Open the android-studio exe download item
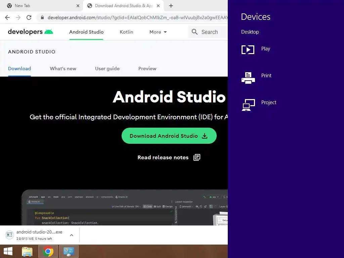The width and height of the screenshot is (344, 258). [x=40, y=235]
